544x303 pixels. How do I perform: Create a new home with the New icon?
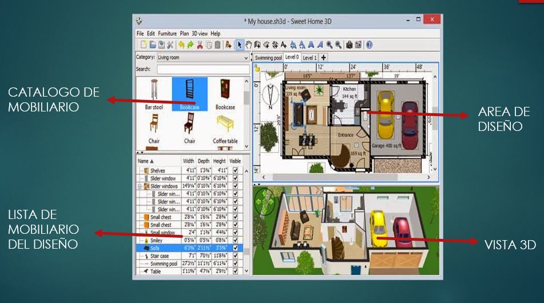pos(144,45)
